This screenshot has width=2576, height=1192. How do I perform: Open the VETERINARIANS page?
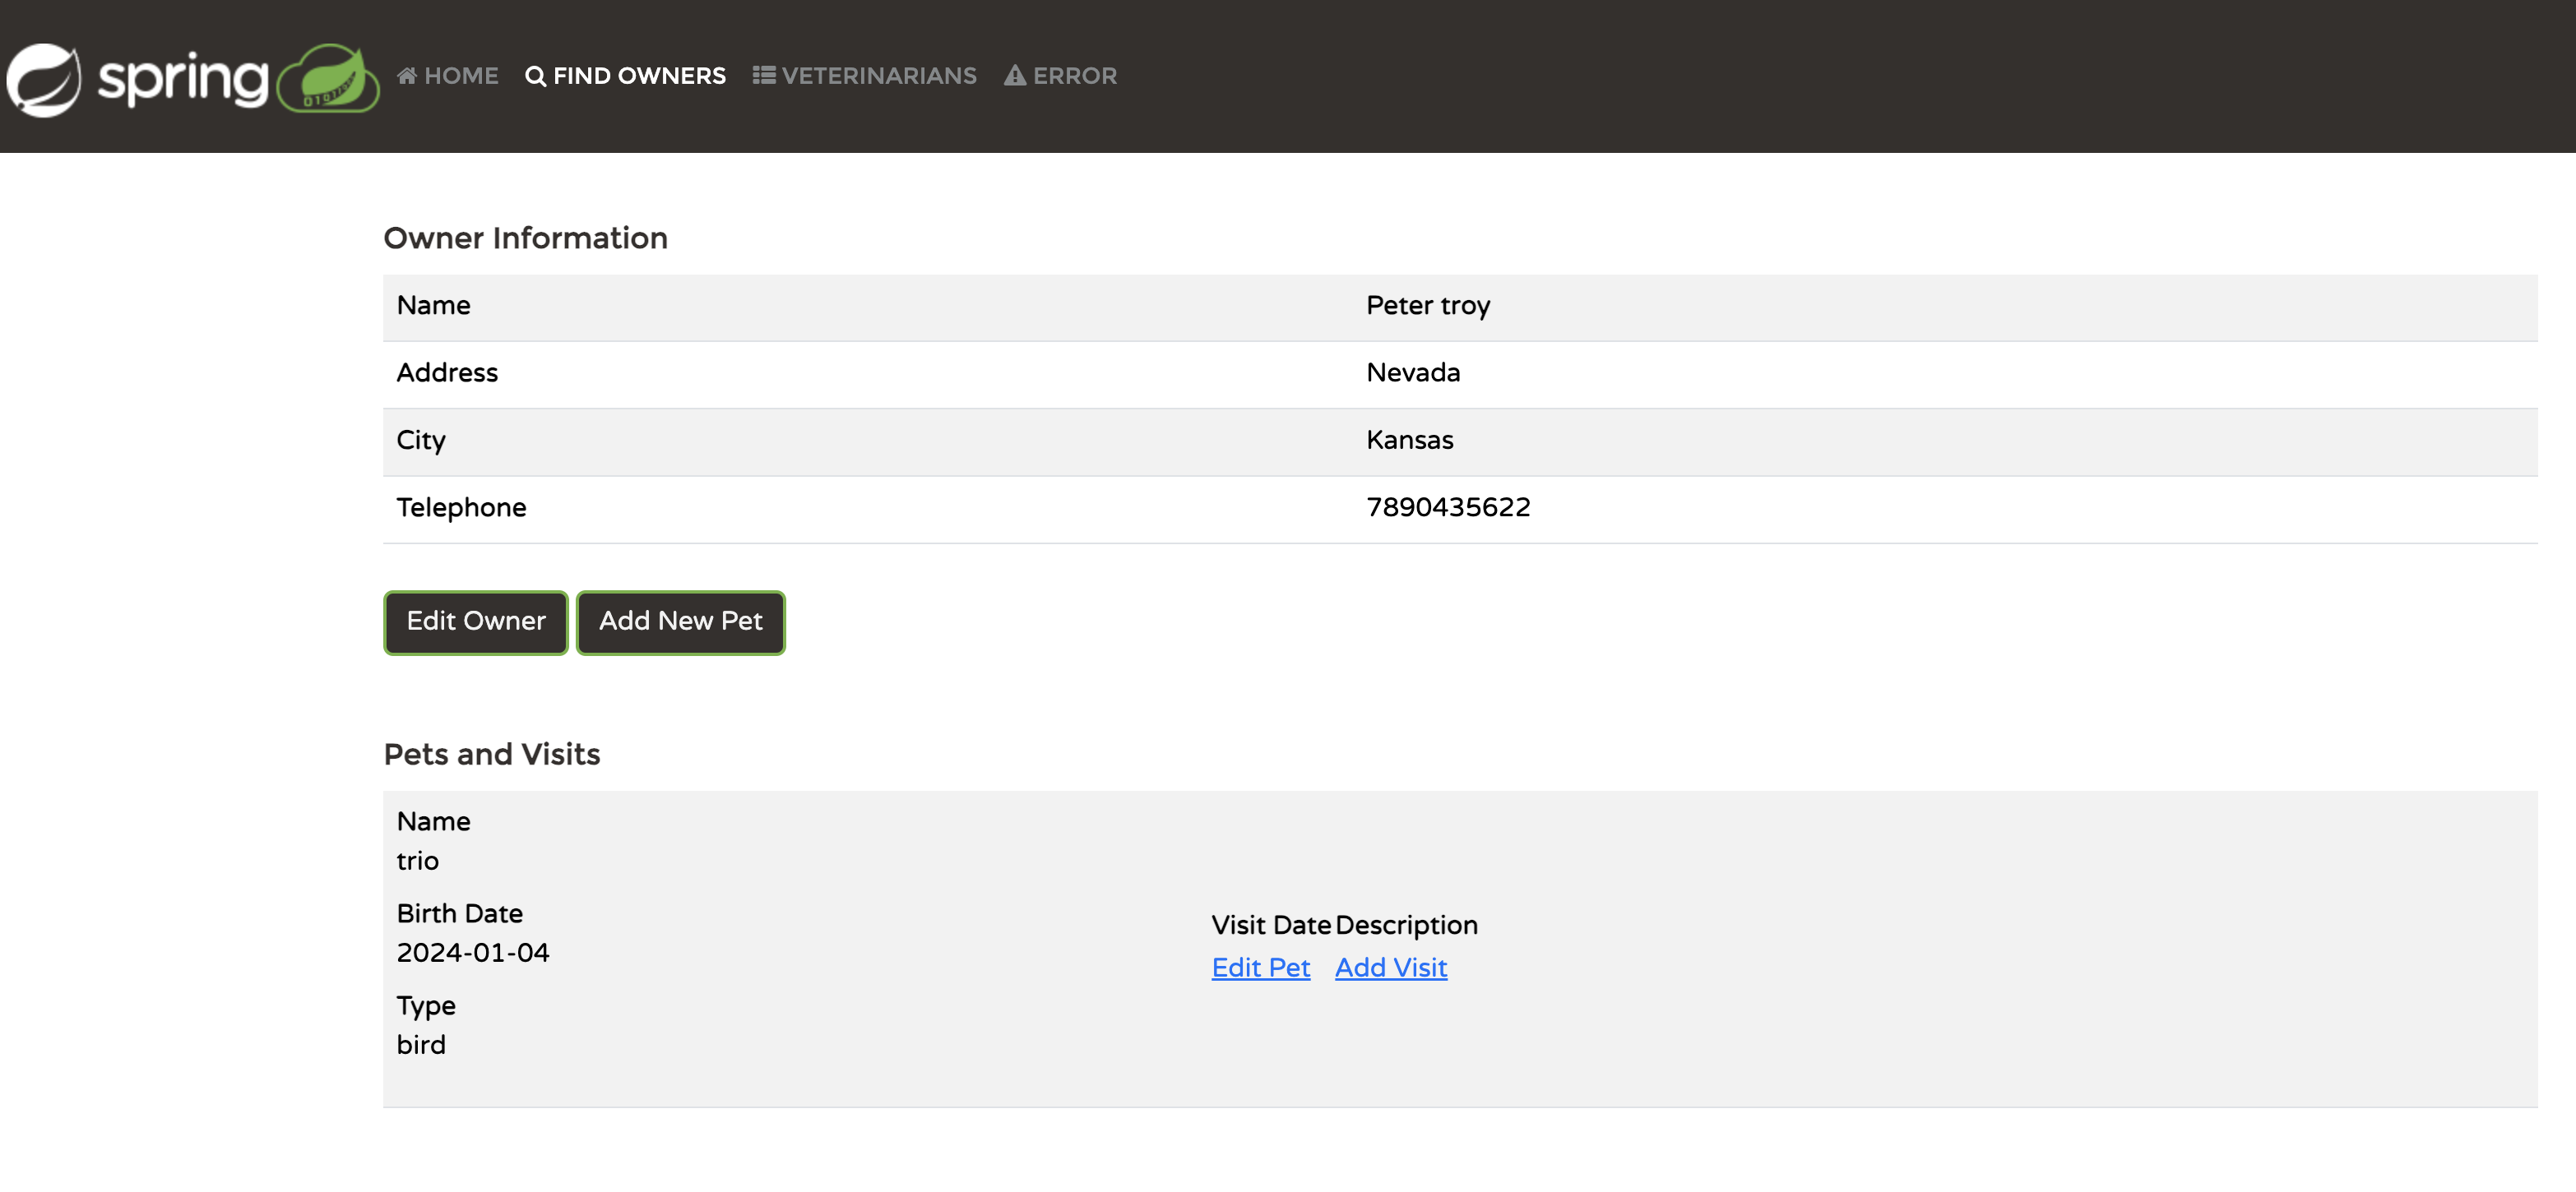pos(865,76)
